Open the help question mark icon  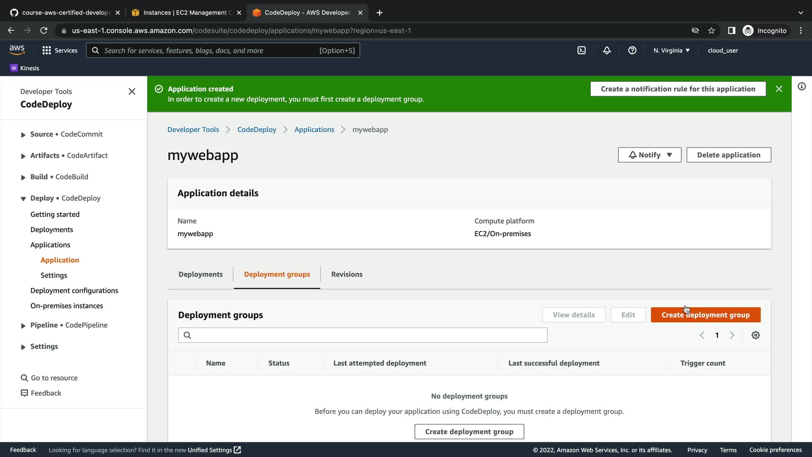click(632, 50)
